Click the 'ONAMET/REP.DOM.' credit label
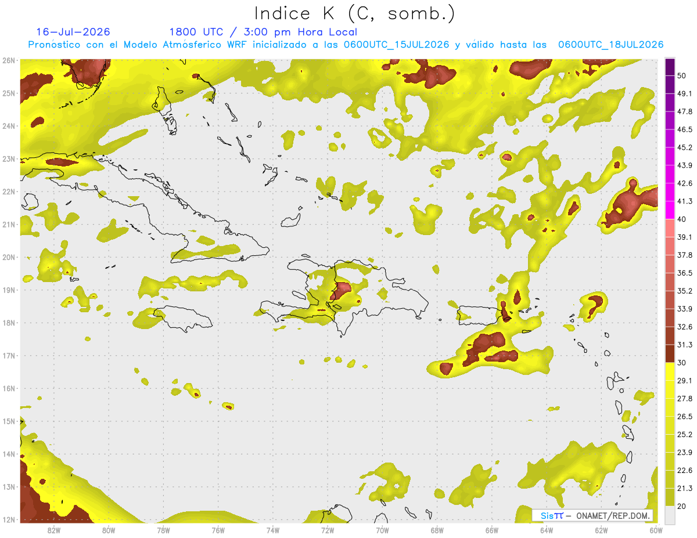The width and height of the screenshot is (697, 538). coord(612,515)
